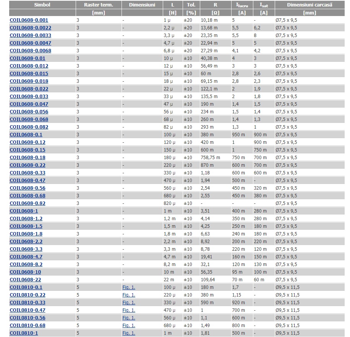Click the COIL0608-2.2 symbol link
The width and height of the screenshot is (350, 337).
point(26,242)
